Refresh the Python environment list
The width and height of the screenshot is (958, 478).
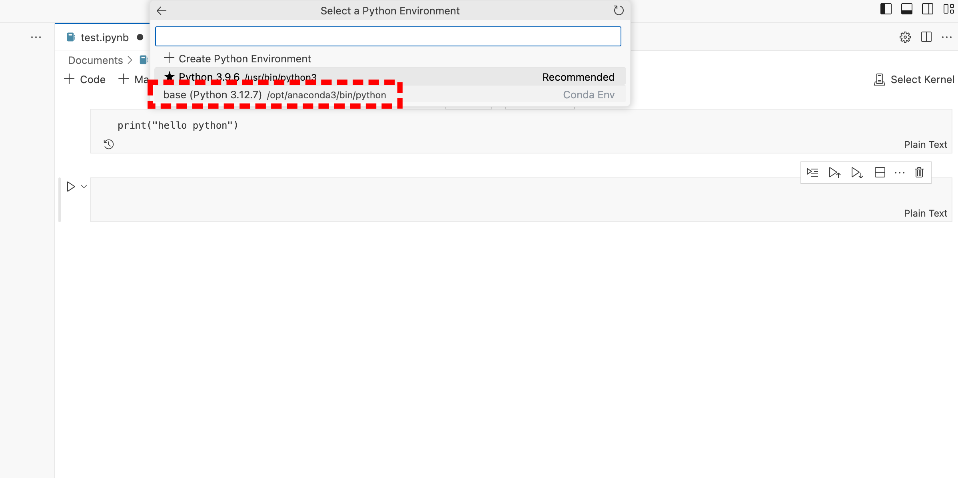[619, 10]
